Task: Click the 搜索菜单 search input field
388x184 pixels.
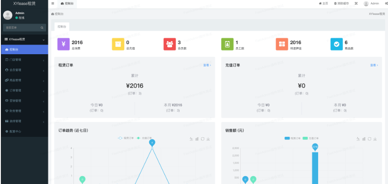Action: pos(22,28)
